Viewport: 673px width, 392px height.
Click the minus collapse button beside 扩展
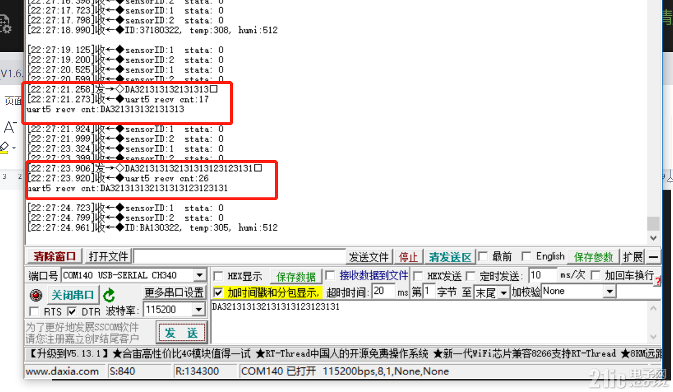tap(653, 257)
